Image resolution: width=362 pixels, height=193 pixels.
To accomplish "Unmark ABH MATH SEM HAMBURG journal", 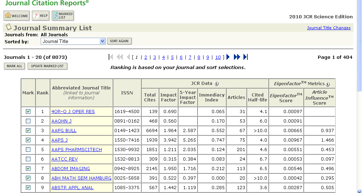I will pos(28,178).
